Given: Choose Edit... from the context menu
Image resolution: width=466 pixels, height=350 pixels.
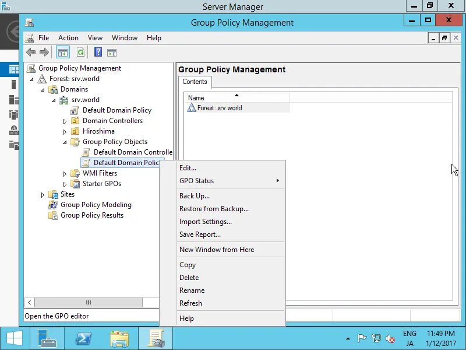Looking at the screenshot, I should coord(231,168).
